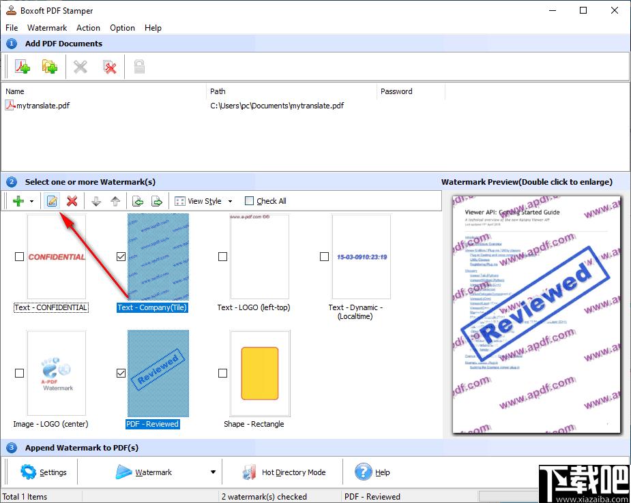Move watermark up with the up arrow
Image resolution: width=631 pixels, height=503 pixels.
(115, 201)
